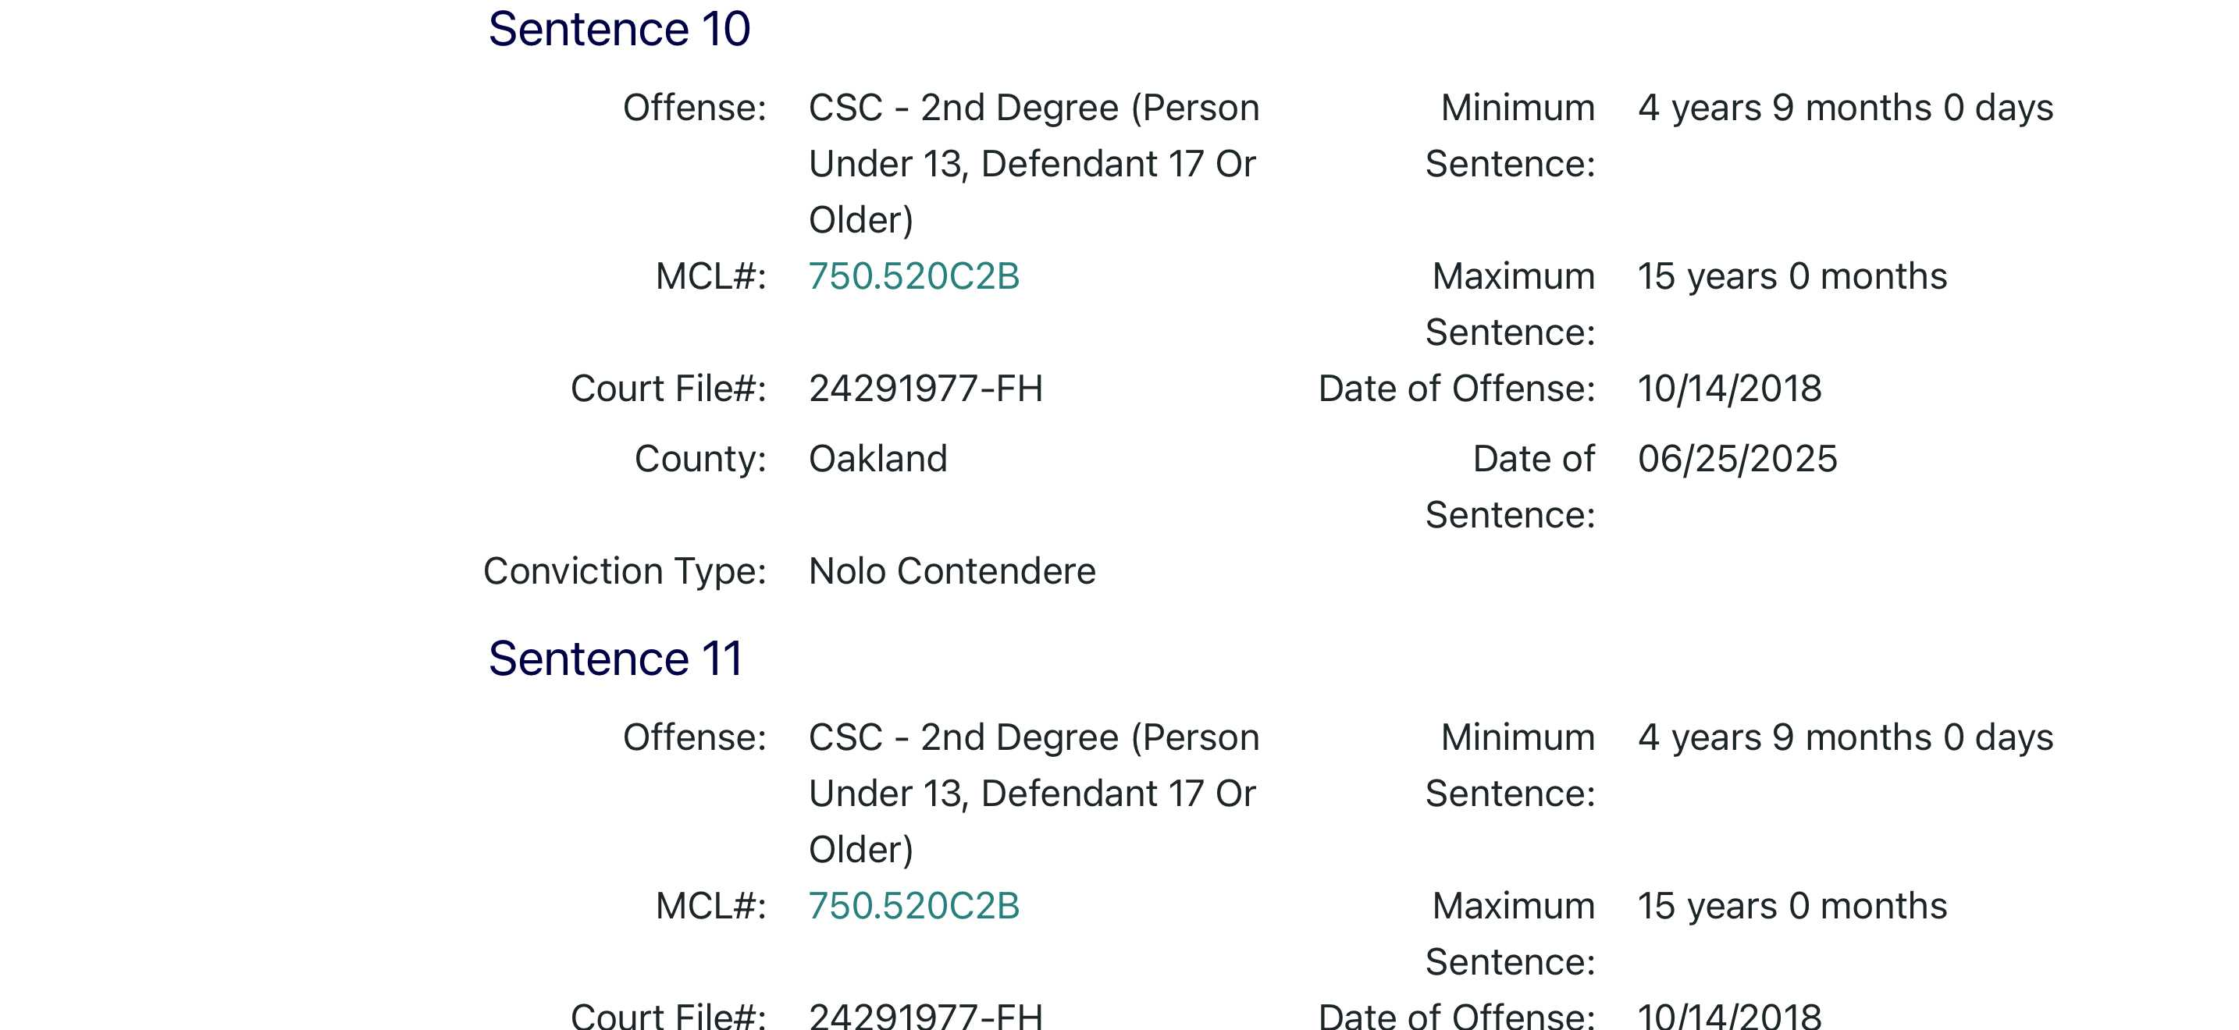2239x1030 pixels.
Task: Click the Sentence 11 Offense label
Action: coord(695,737)
